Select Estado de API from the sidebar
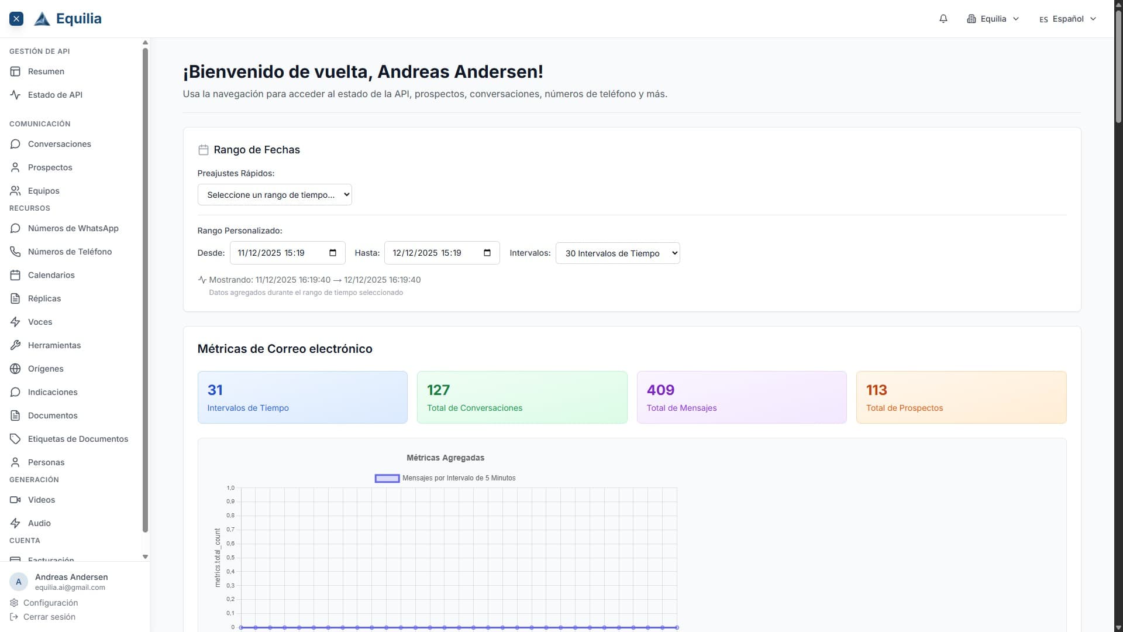The width and height of the screenshot is (1123, 632). (55, 94)
